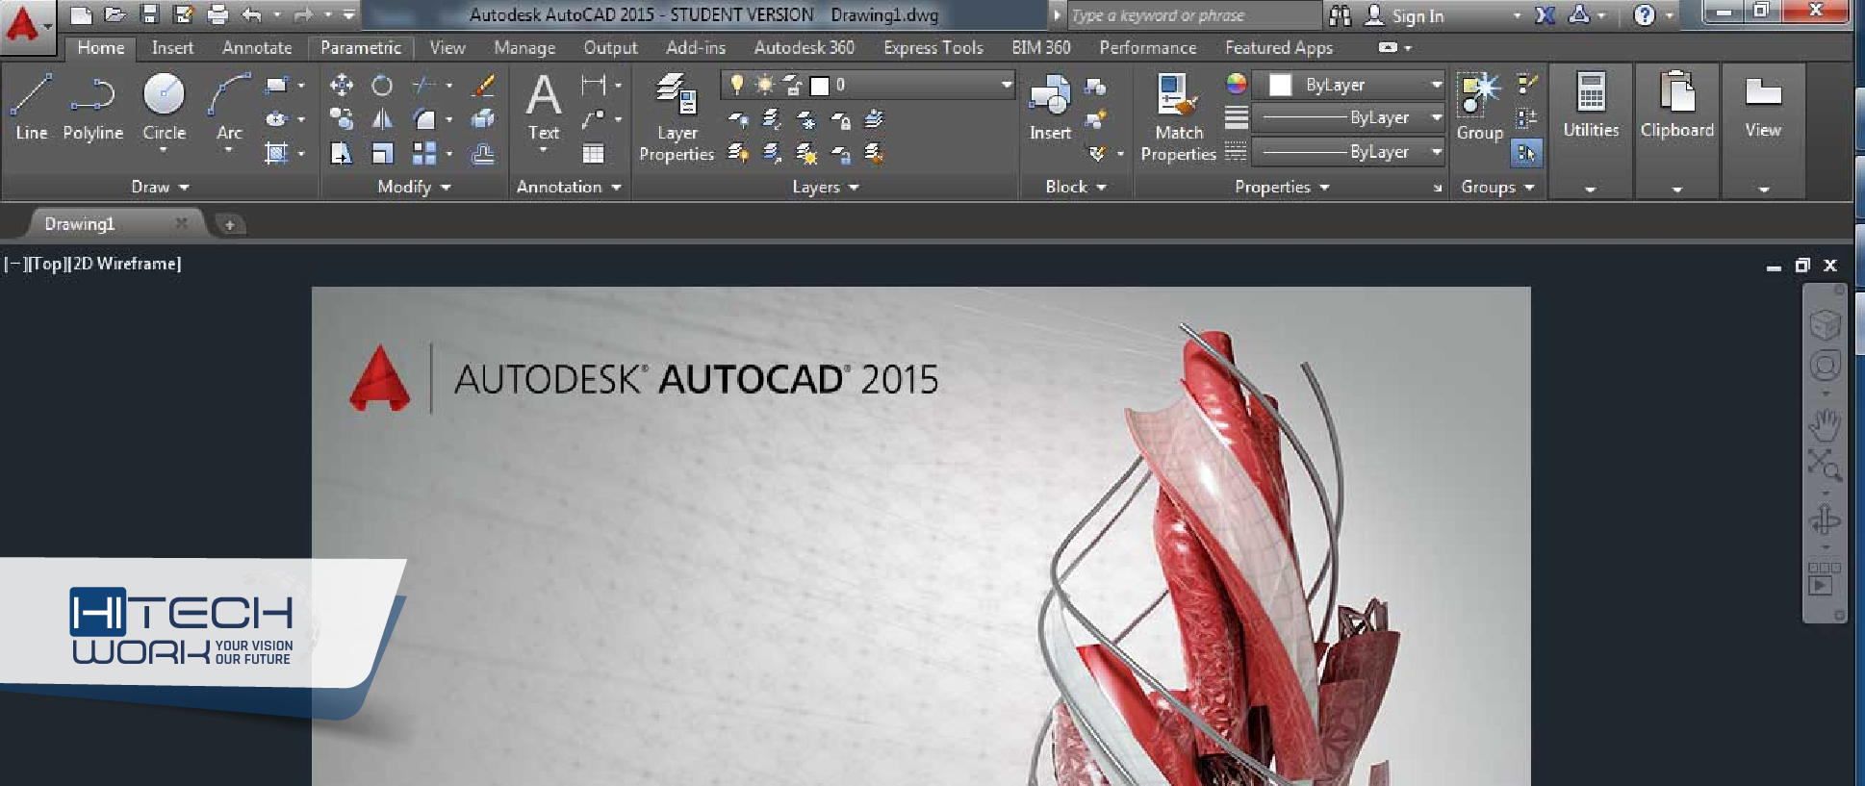Image resolution: width=1865 pixels, height=786 pixels.
Task: Click the 2D Wireframe visual style label
Action: (126, 264)
